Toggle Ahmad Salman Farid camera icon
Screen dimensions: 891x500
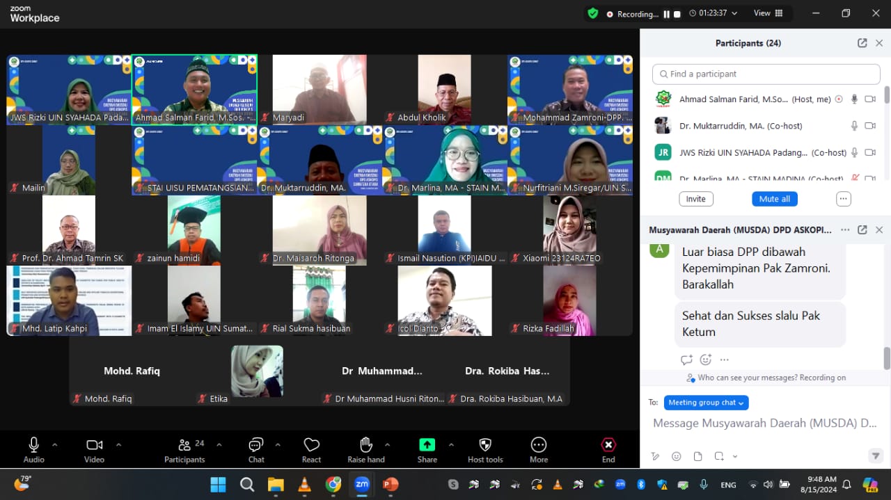pos(870,99)
